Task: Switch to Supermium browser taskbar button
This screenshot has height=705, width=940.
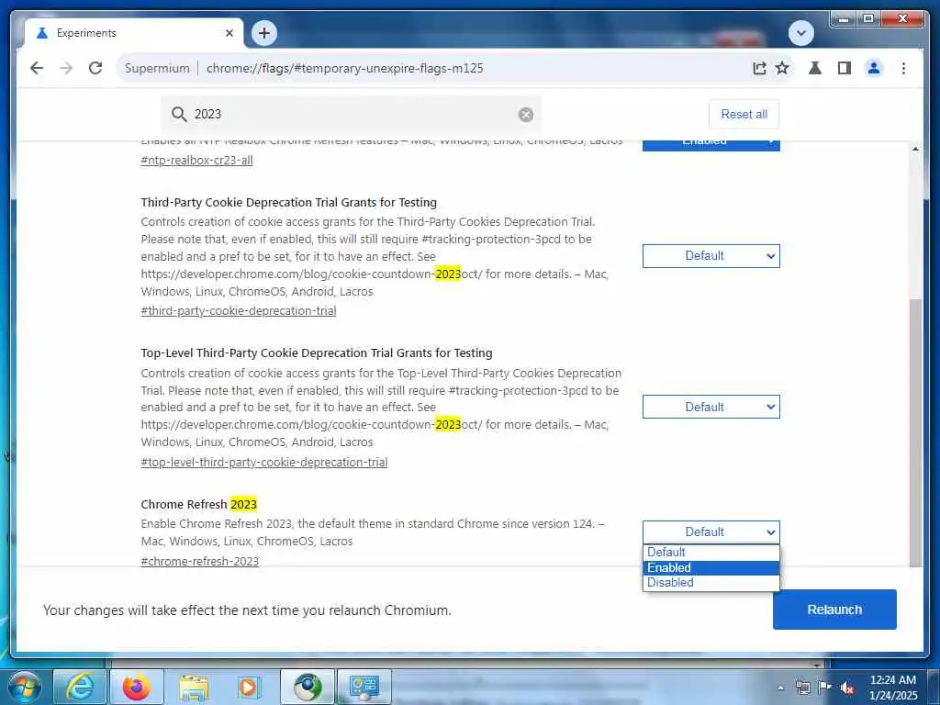Action: click(x=307, y=687)
